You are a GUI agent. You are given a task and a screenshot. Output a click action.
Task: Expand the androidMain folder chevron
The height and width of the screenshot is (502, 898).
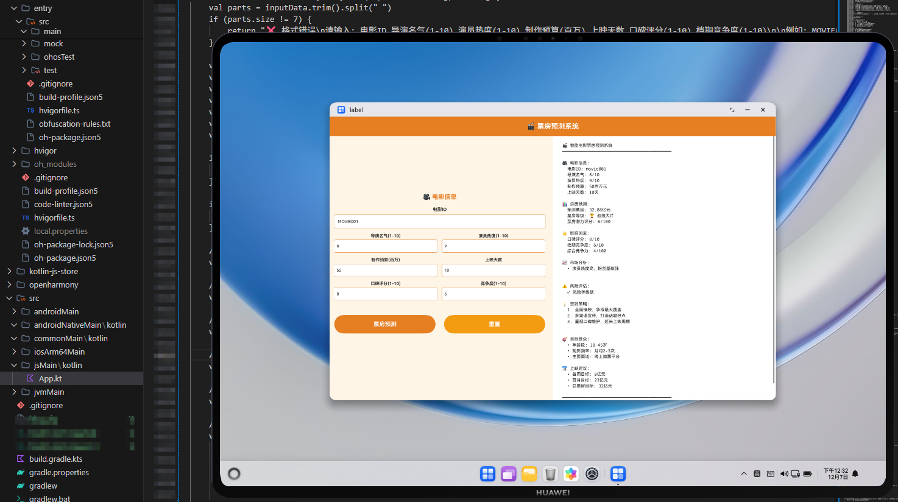click(14, 311)
